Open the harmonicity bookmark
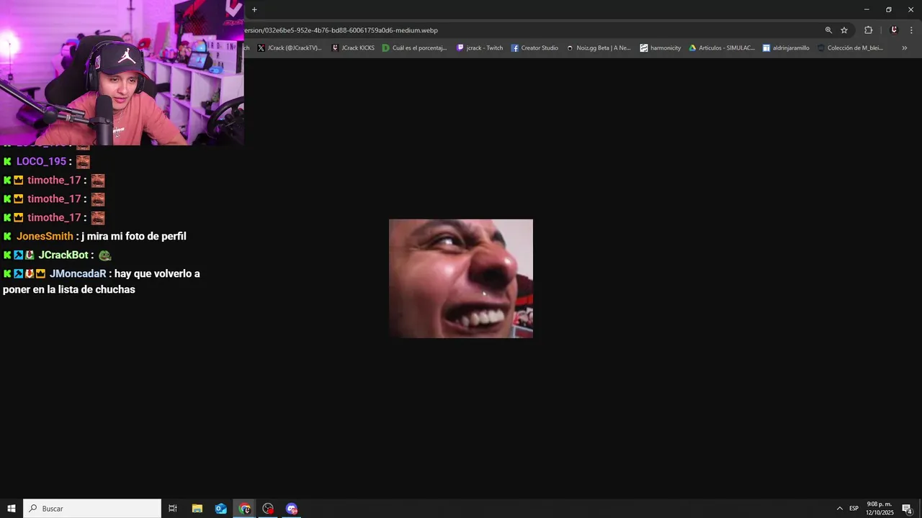922x518 pixels. click(661, 48)
